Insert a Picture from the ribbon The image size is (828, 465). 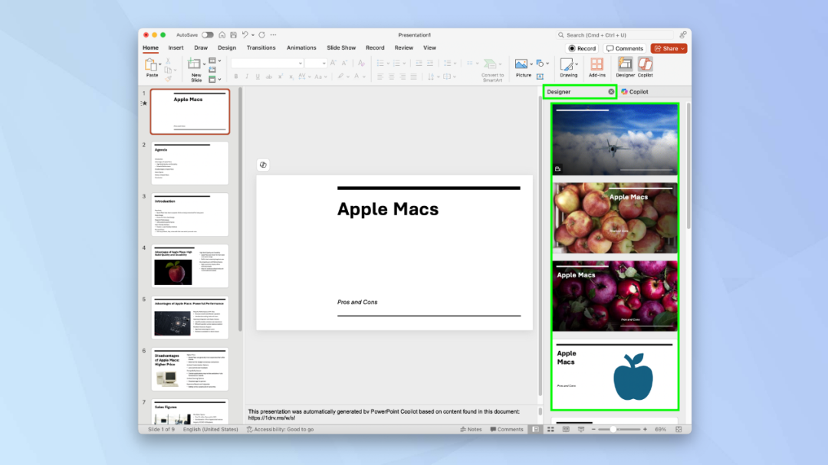[x=523, y=67]
